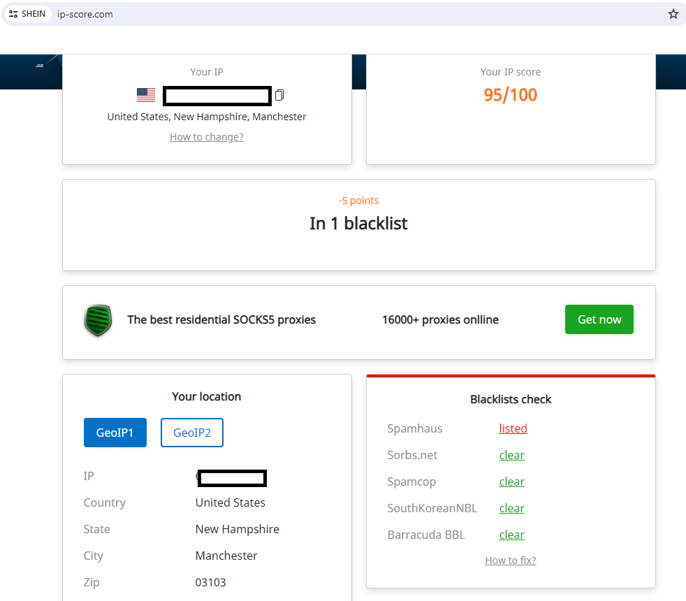The height and width of the screenshot is (601, 686).
Task: Switch to the GeoIP2 tab
Action: [x=192, y=433]
